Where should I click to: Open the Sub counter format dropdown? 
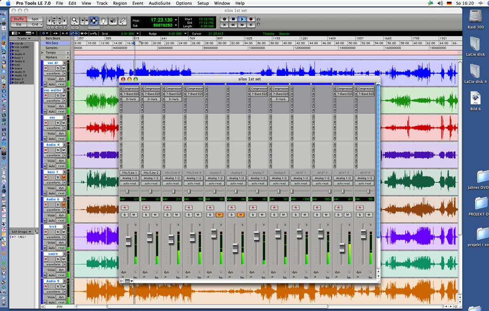click(x=176, y=25)
